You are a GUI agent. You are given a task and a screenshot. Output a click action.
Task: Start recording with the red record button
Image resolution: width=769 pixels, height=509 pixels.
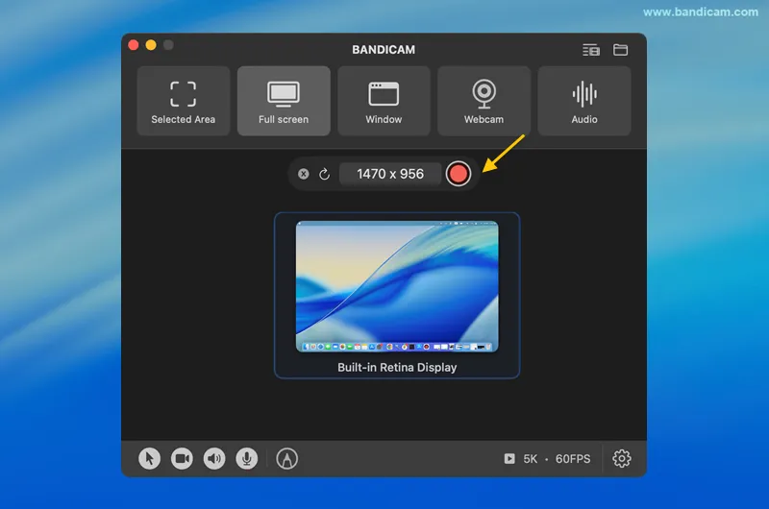[x=459, y=174]
